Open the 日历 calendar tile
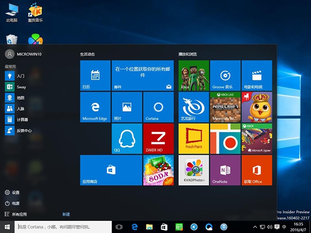311x233 pixels. (x=95, y=75)
